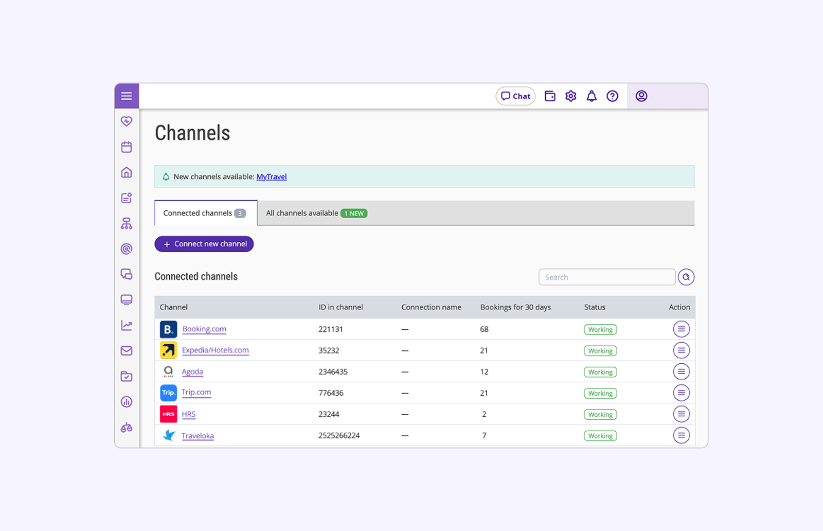Image resolution: width=823 pixels, height=531 pixels.
Task: Open action menu for Expedia/Hotels.com row
Action: (681, 350)
